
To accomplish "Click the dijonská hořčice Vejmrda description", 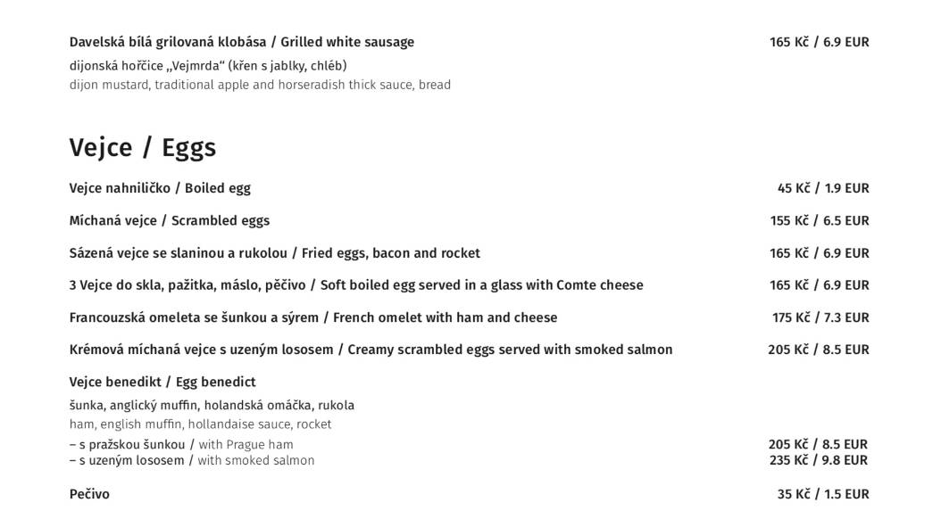I will [x=208, y=65].
